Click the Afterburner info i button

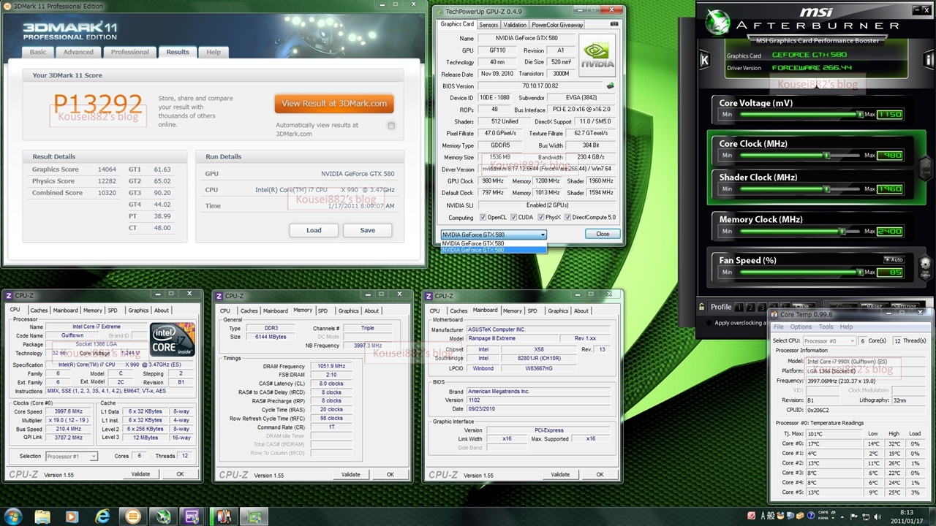click(x=929, y=60)
